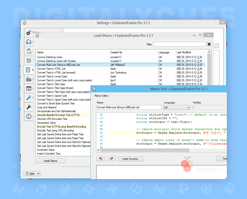Open the dashed-square sync icon tab

coord(29,61)
